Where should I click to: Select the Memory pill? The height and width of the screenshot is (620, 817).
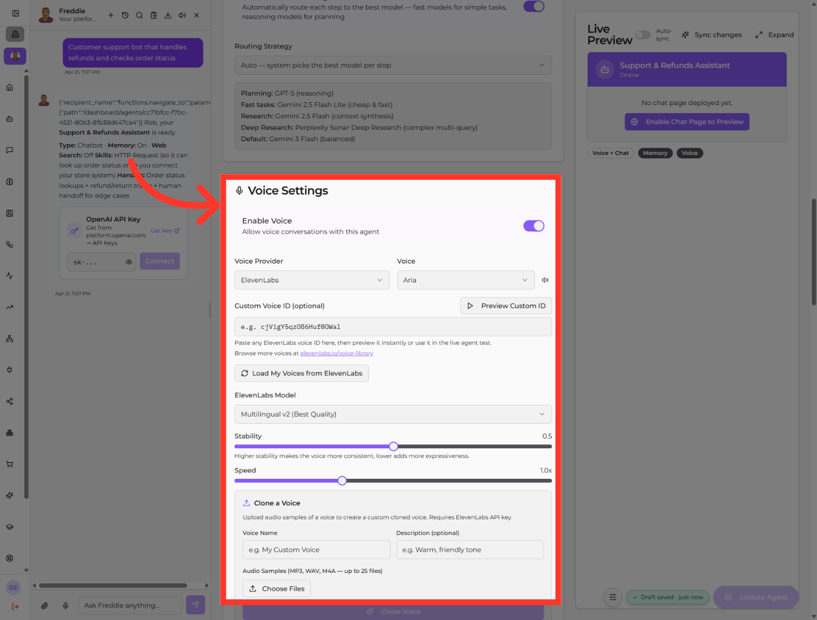tap(655, 153)
